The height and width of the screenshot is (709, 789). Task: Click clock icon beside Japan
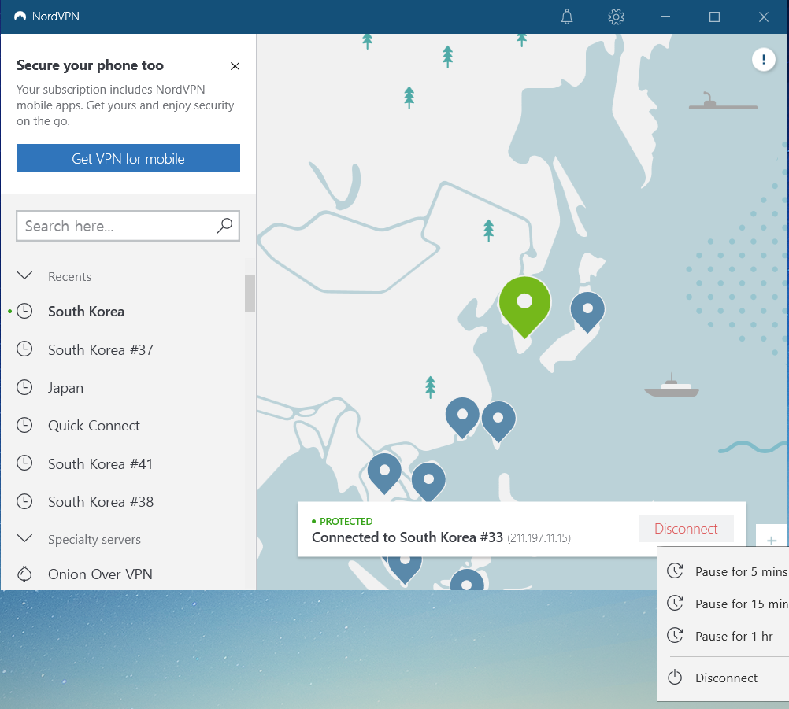coord(24,387)
